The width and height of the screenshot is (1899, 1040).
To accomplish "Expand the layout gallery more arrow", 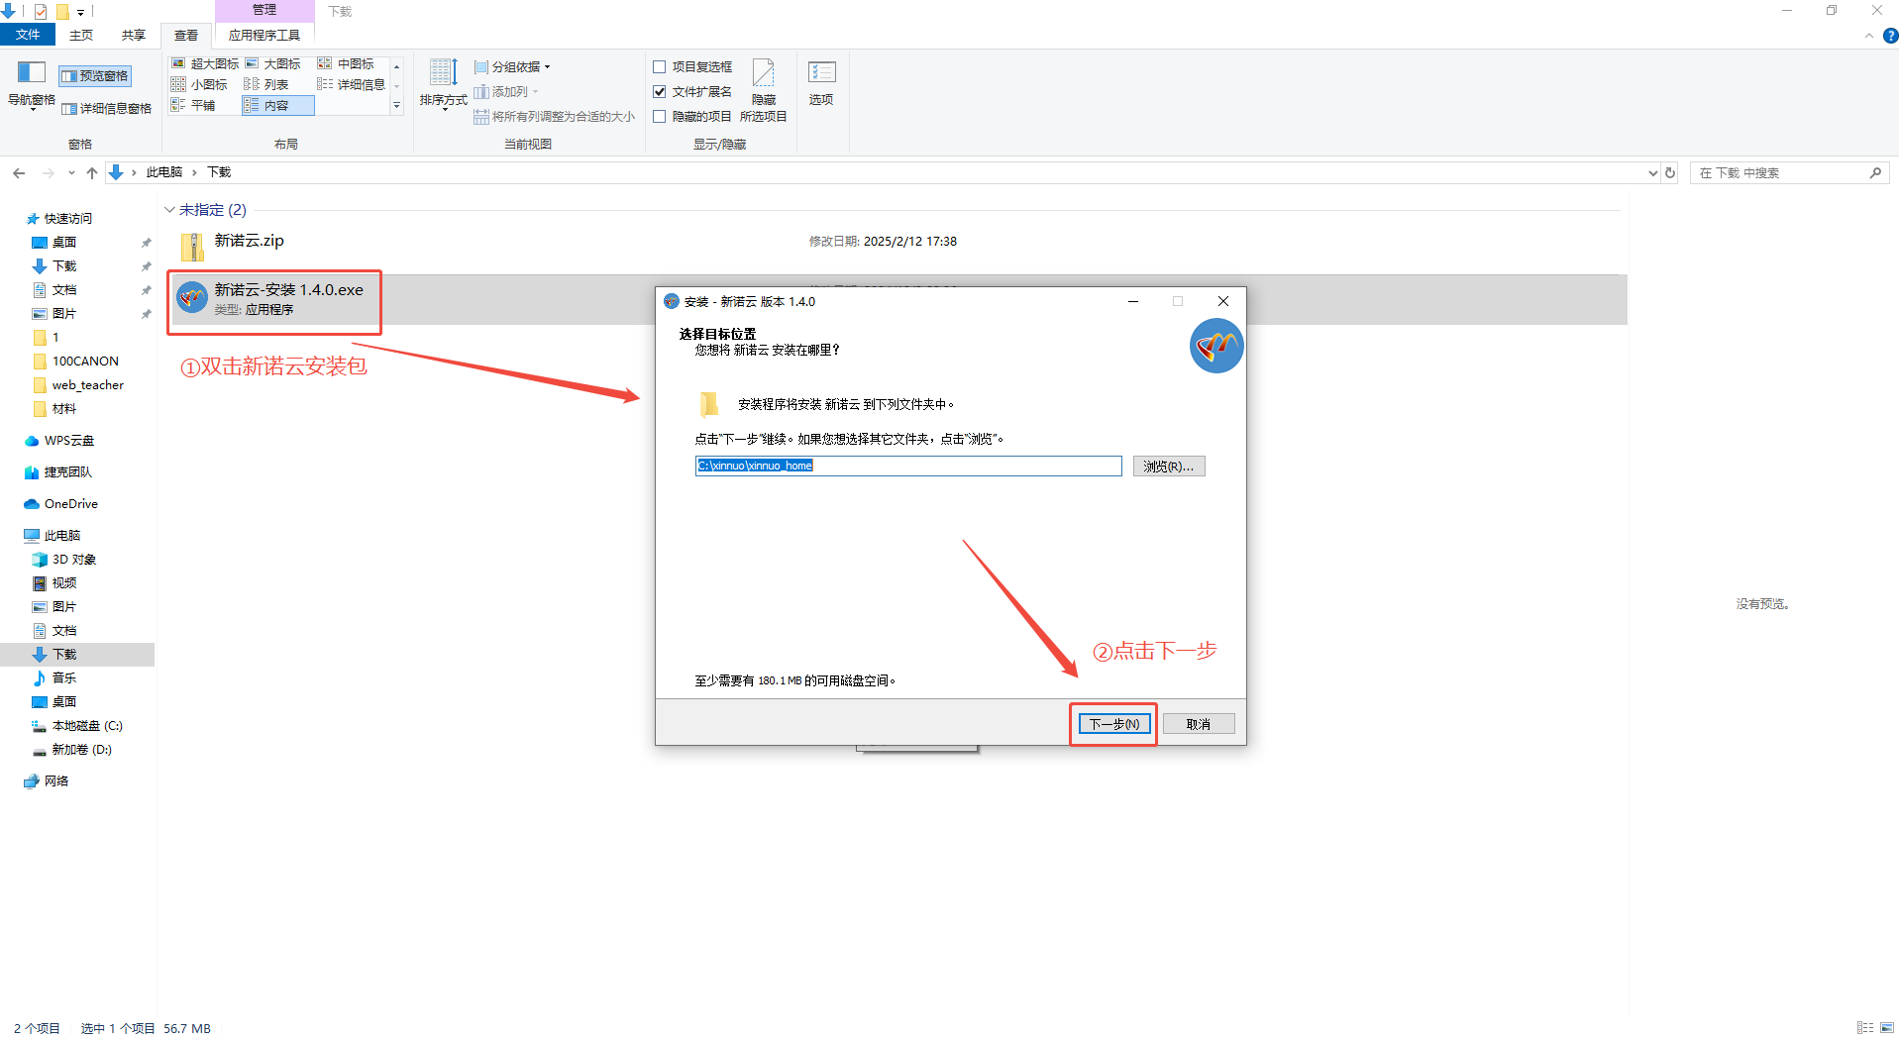I will pos(397,106).
